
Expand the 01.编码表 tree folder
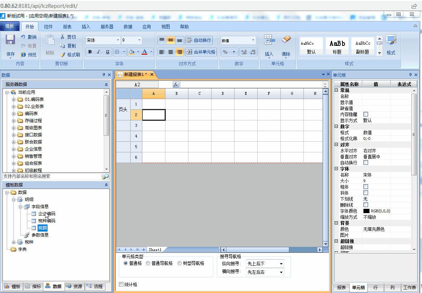[14, 99]
